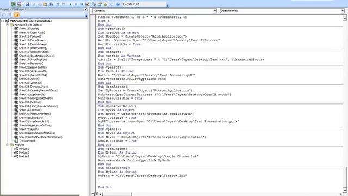Screen dimensions: 348x196
Task: Select Sheet20 (VlookupInVBA)
Action: [x=33, y=71]
